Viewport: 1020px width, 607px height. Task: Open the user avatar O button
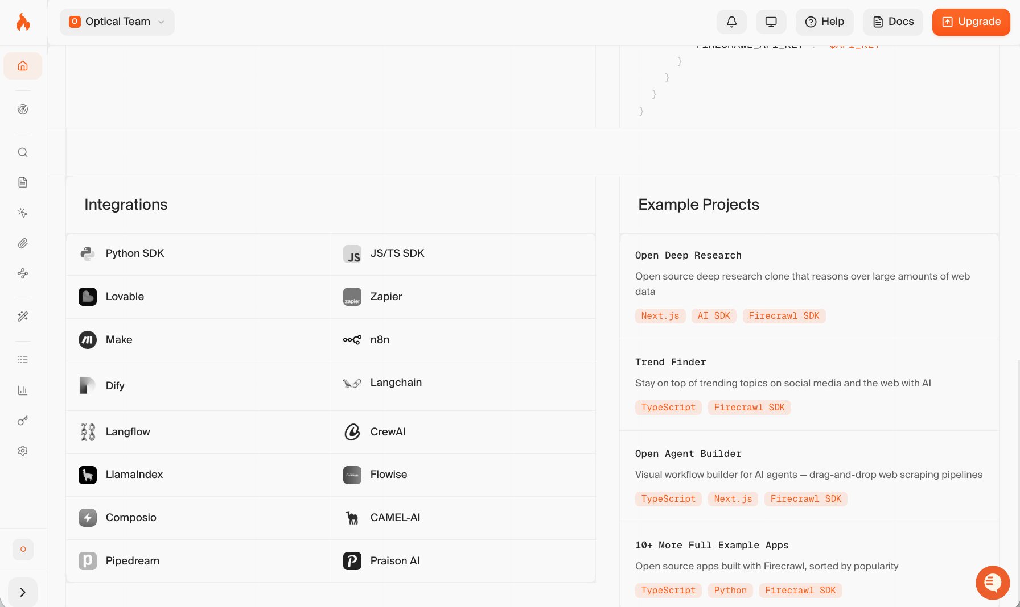click(x=23, y=549)
